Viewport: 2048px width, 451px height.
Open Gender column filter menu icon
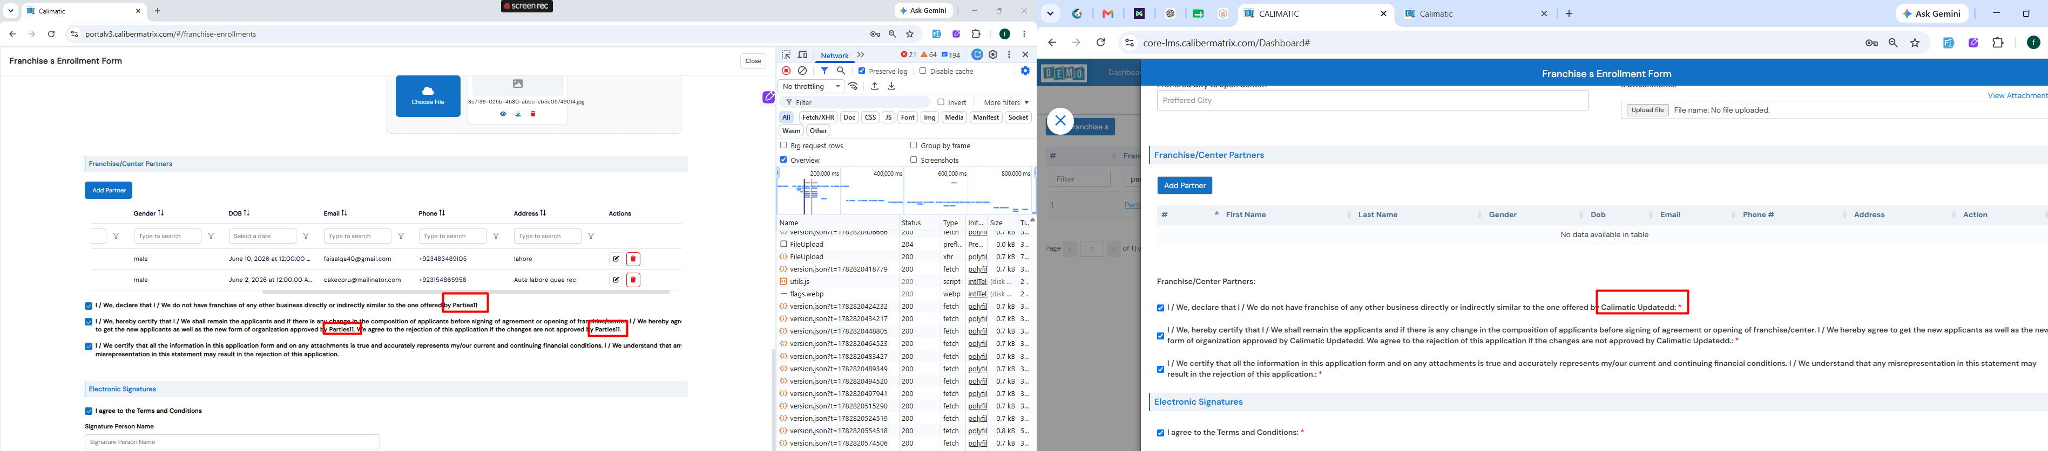(211, 236)
